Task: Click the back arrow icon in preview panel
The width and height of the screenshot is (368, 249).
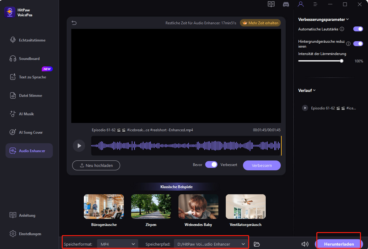Action: coord(74,23)
